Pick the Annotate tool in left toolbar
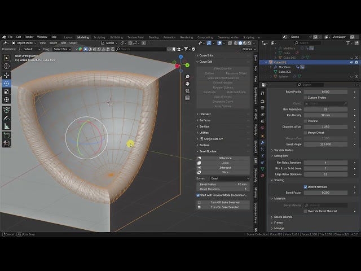Image resolution: width=361 pixels, height=271 pixels. point(6,118)
